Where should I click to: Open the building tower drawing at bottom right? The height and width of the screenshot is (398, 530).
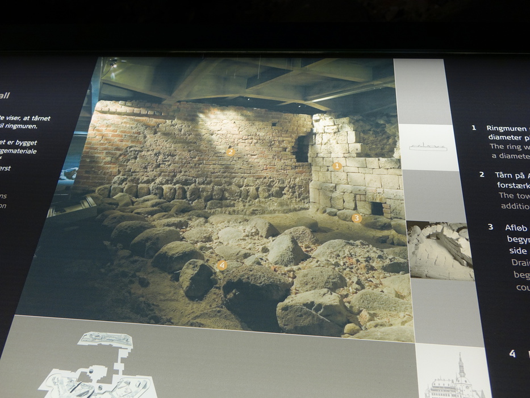(x=454, y=374)
